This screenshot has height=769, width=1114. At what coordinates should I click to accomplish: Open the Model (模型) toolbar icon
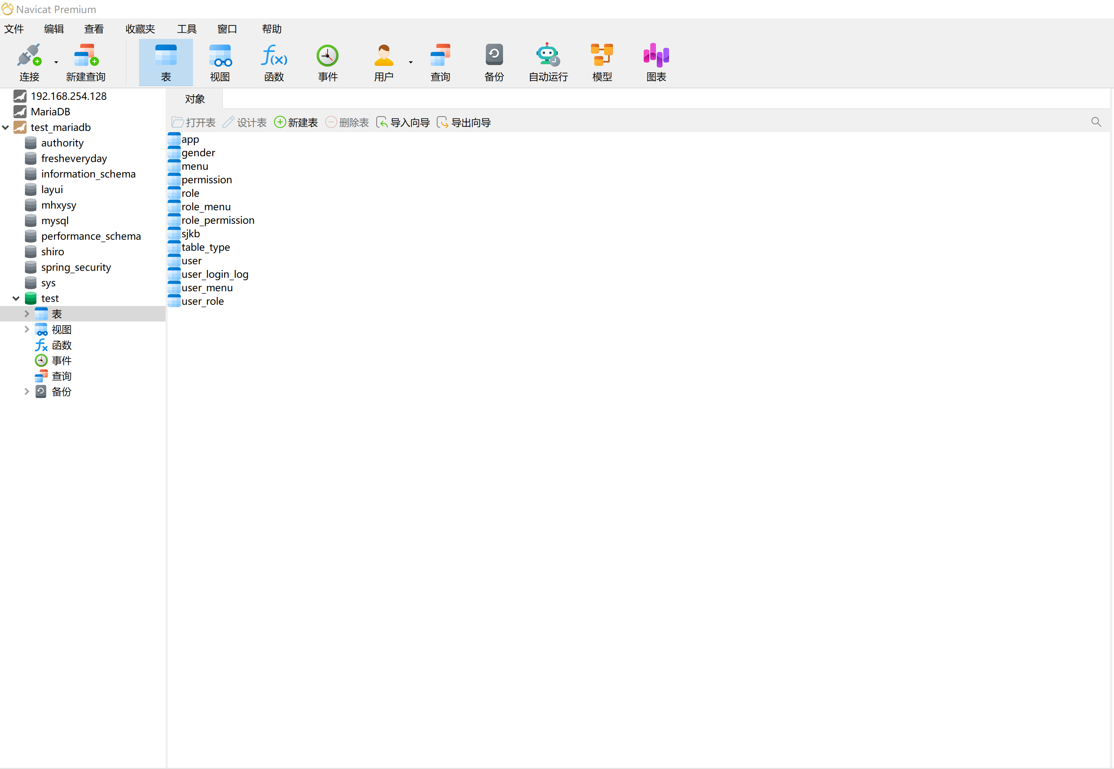tap(602, 55)
